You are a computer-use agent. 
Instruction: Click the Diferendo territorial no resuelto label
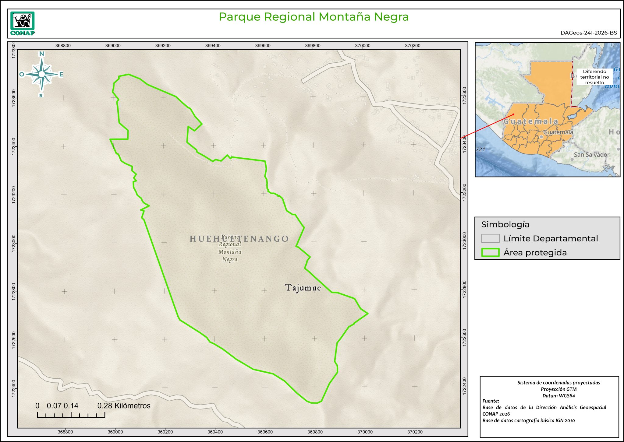coord(594,77)
